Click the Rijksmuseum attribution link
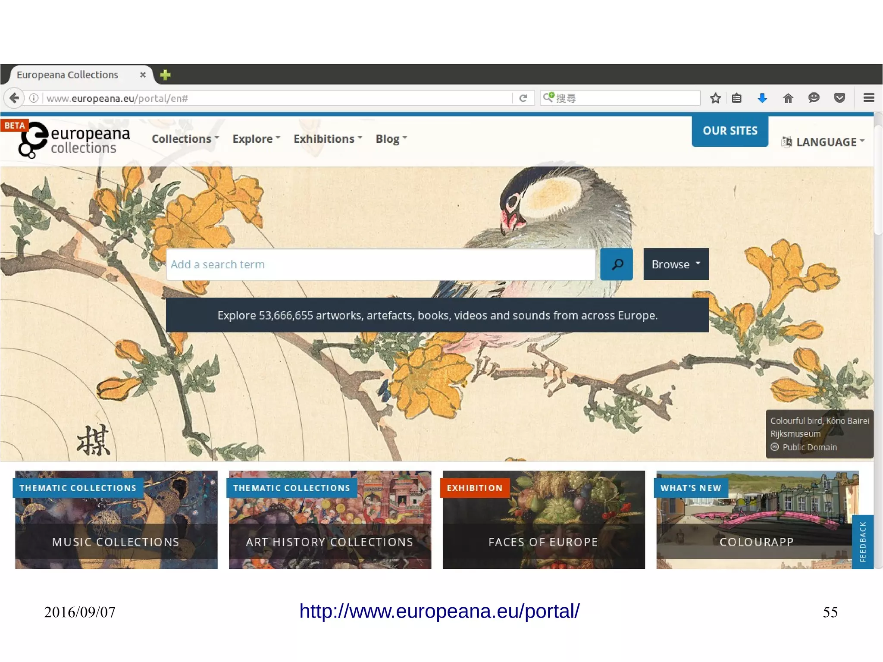This screenshot has width=883, height=662. [795, 434]
